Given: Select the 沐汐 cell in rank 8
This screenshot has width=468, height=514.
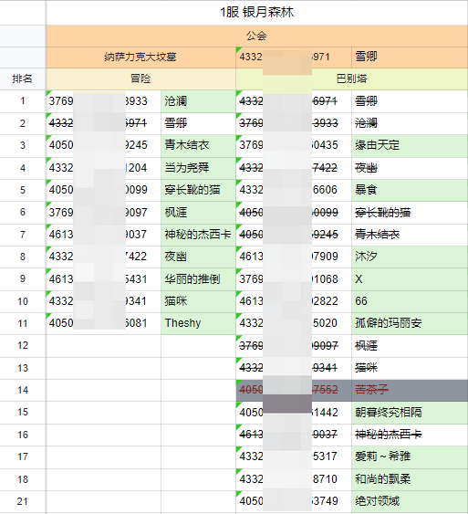Looking at the screenshot, I should [x=410, y=257].
